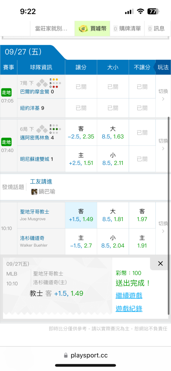The height and width of the screenshot is (371, 171).
Task: Click the 走地 badge for Orioles game
Action: click(x=6, y=92)
